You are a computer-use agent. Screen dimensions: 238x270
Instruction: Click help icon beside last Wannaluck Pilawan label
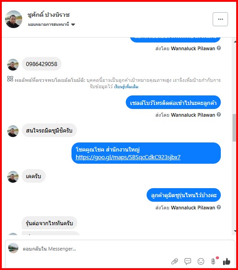tap(219, 207)
